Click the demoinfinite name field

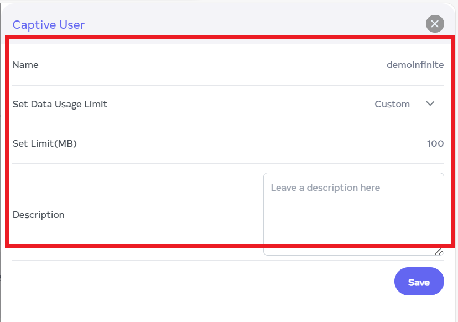pyautogui.click(x=415, y=65)
